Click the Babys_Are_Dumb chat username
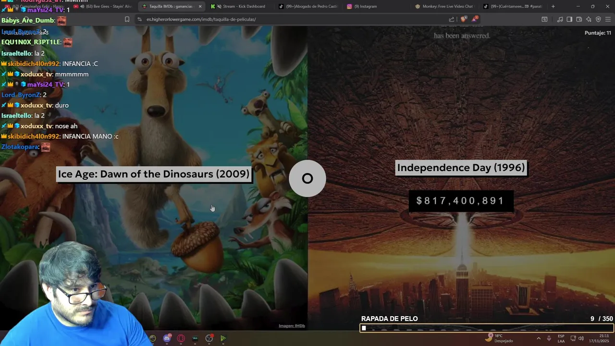 pos(28,21)
